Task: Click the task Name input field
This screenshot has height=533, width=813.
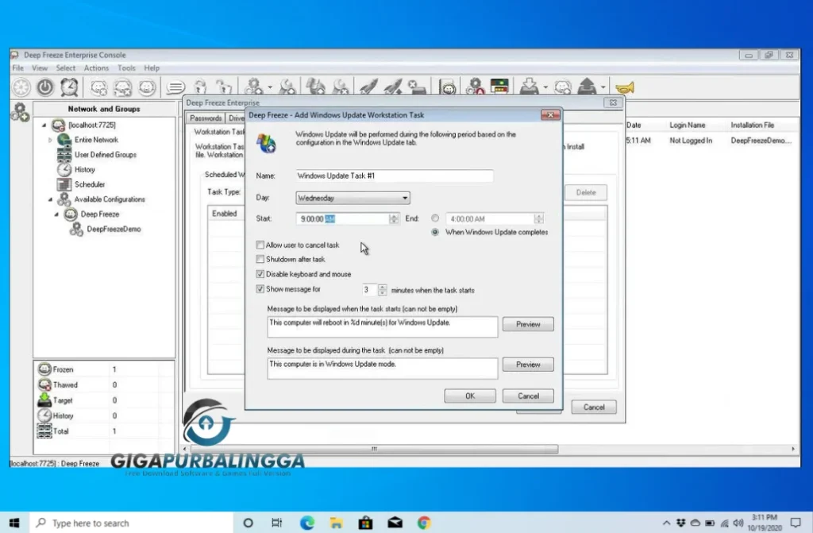Action: pos(394,176)
